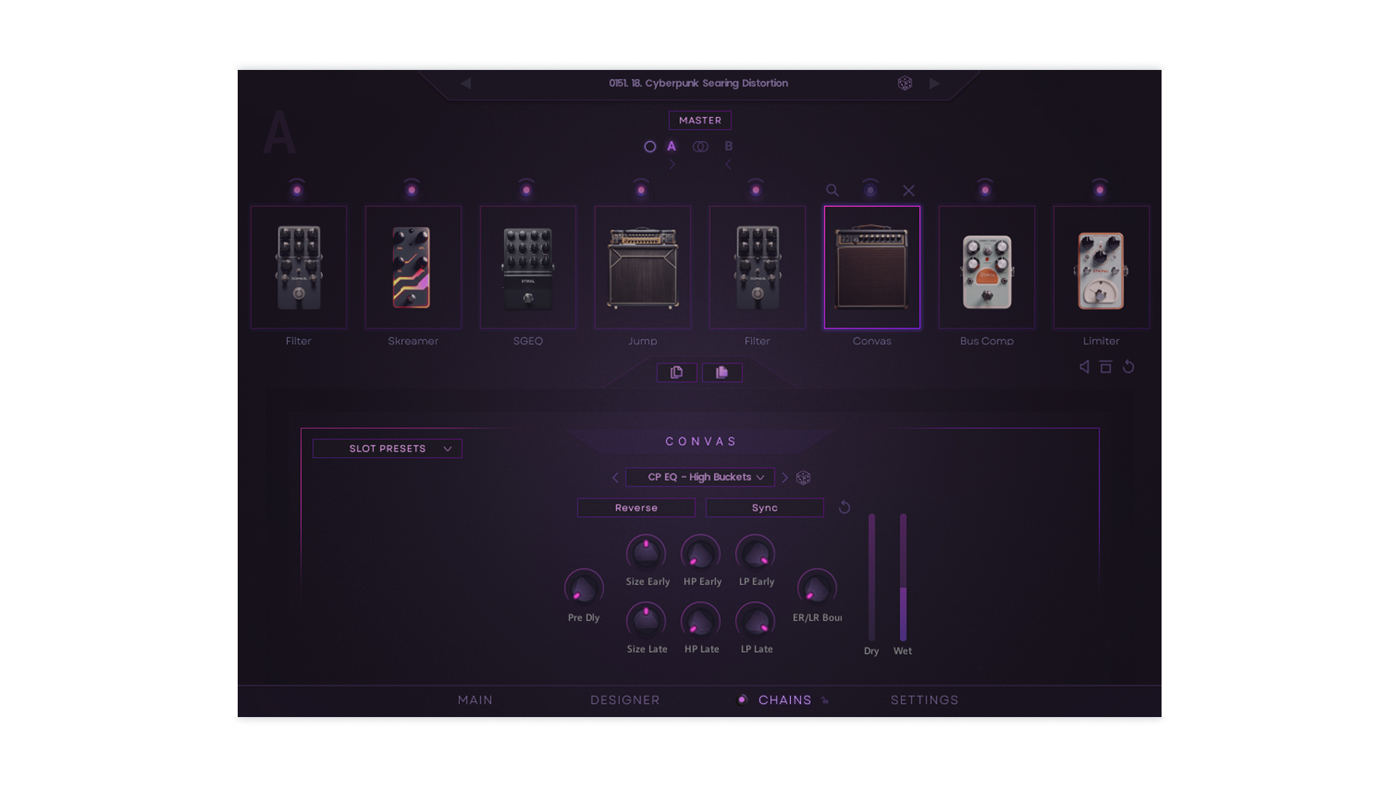
Task: Randomize preset using the dice icon
Action: 905,83
